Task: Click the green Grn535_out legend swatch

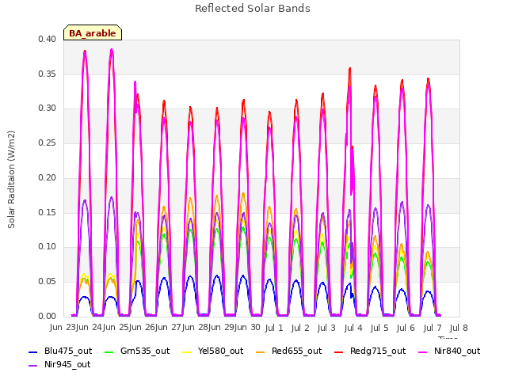Action: coord(109,351)
